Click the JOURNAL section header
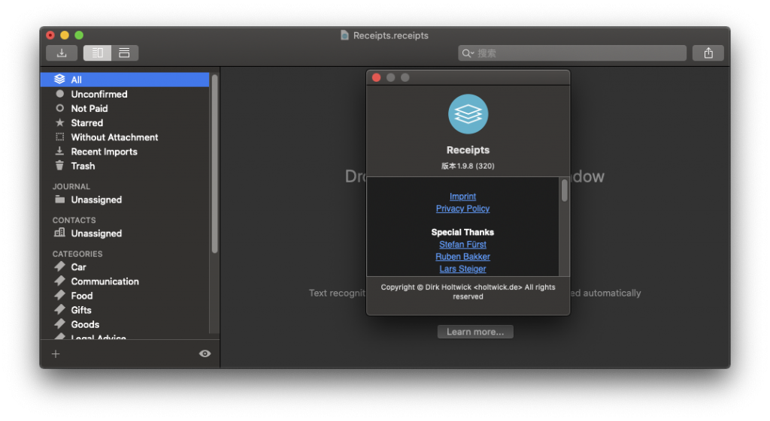This screenshot has height=421, width=770. (71, 187)
